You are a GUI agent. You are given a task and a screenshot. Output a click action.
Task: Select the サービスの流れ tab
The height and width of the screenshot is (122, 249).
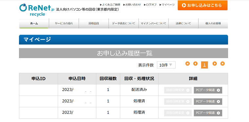pos(64,23)
